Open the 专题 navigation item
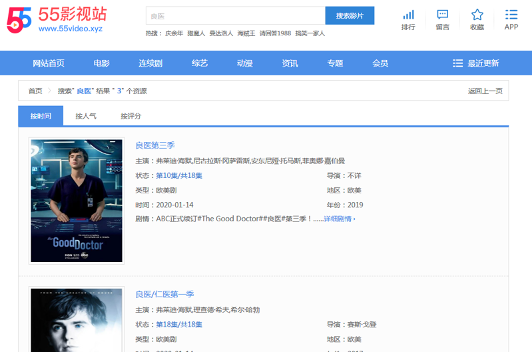Screen dimensions: 532x352 point(335,63)
